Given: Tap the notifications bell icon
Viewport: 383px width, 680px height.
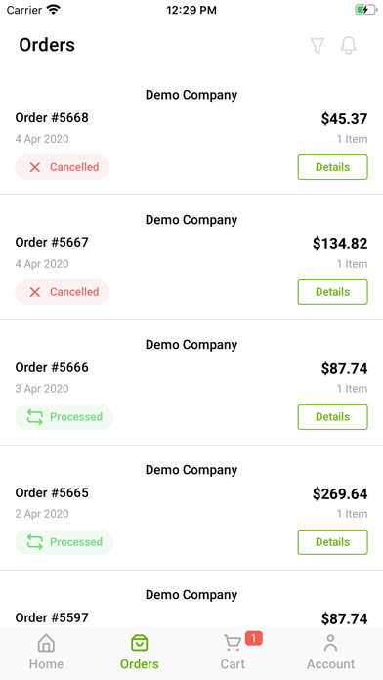Looking at the screenshot, I should [348, 46].
